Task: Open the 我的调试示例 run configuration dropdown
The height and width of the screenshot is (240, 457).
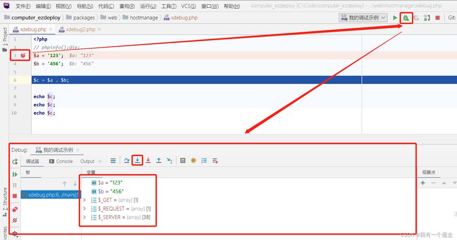Action: 363,18
